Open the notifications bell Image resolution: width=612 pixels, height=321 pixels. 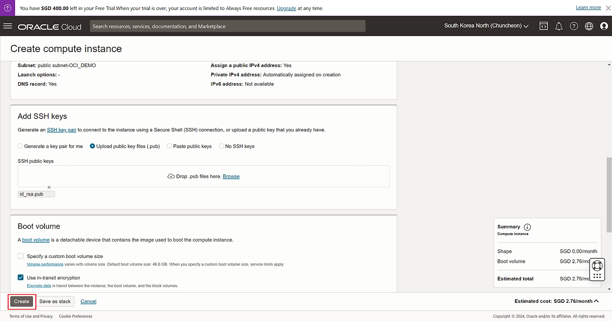pyautogui.click(x=558, y=26)
